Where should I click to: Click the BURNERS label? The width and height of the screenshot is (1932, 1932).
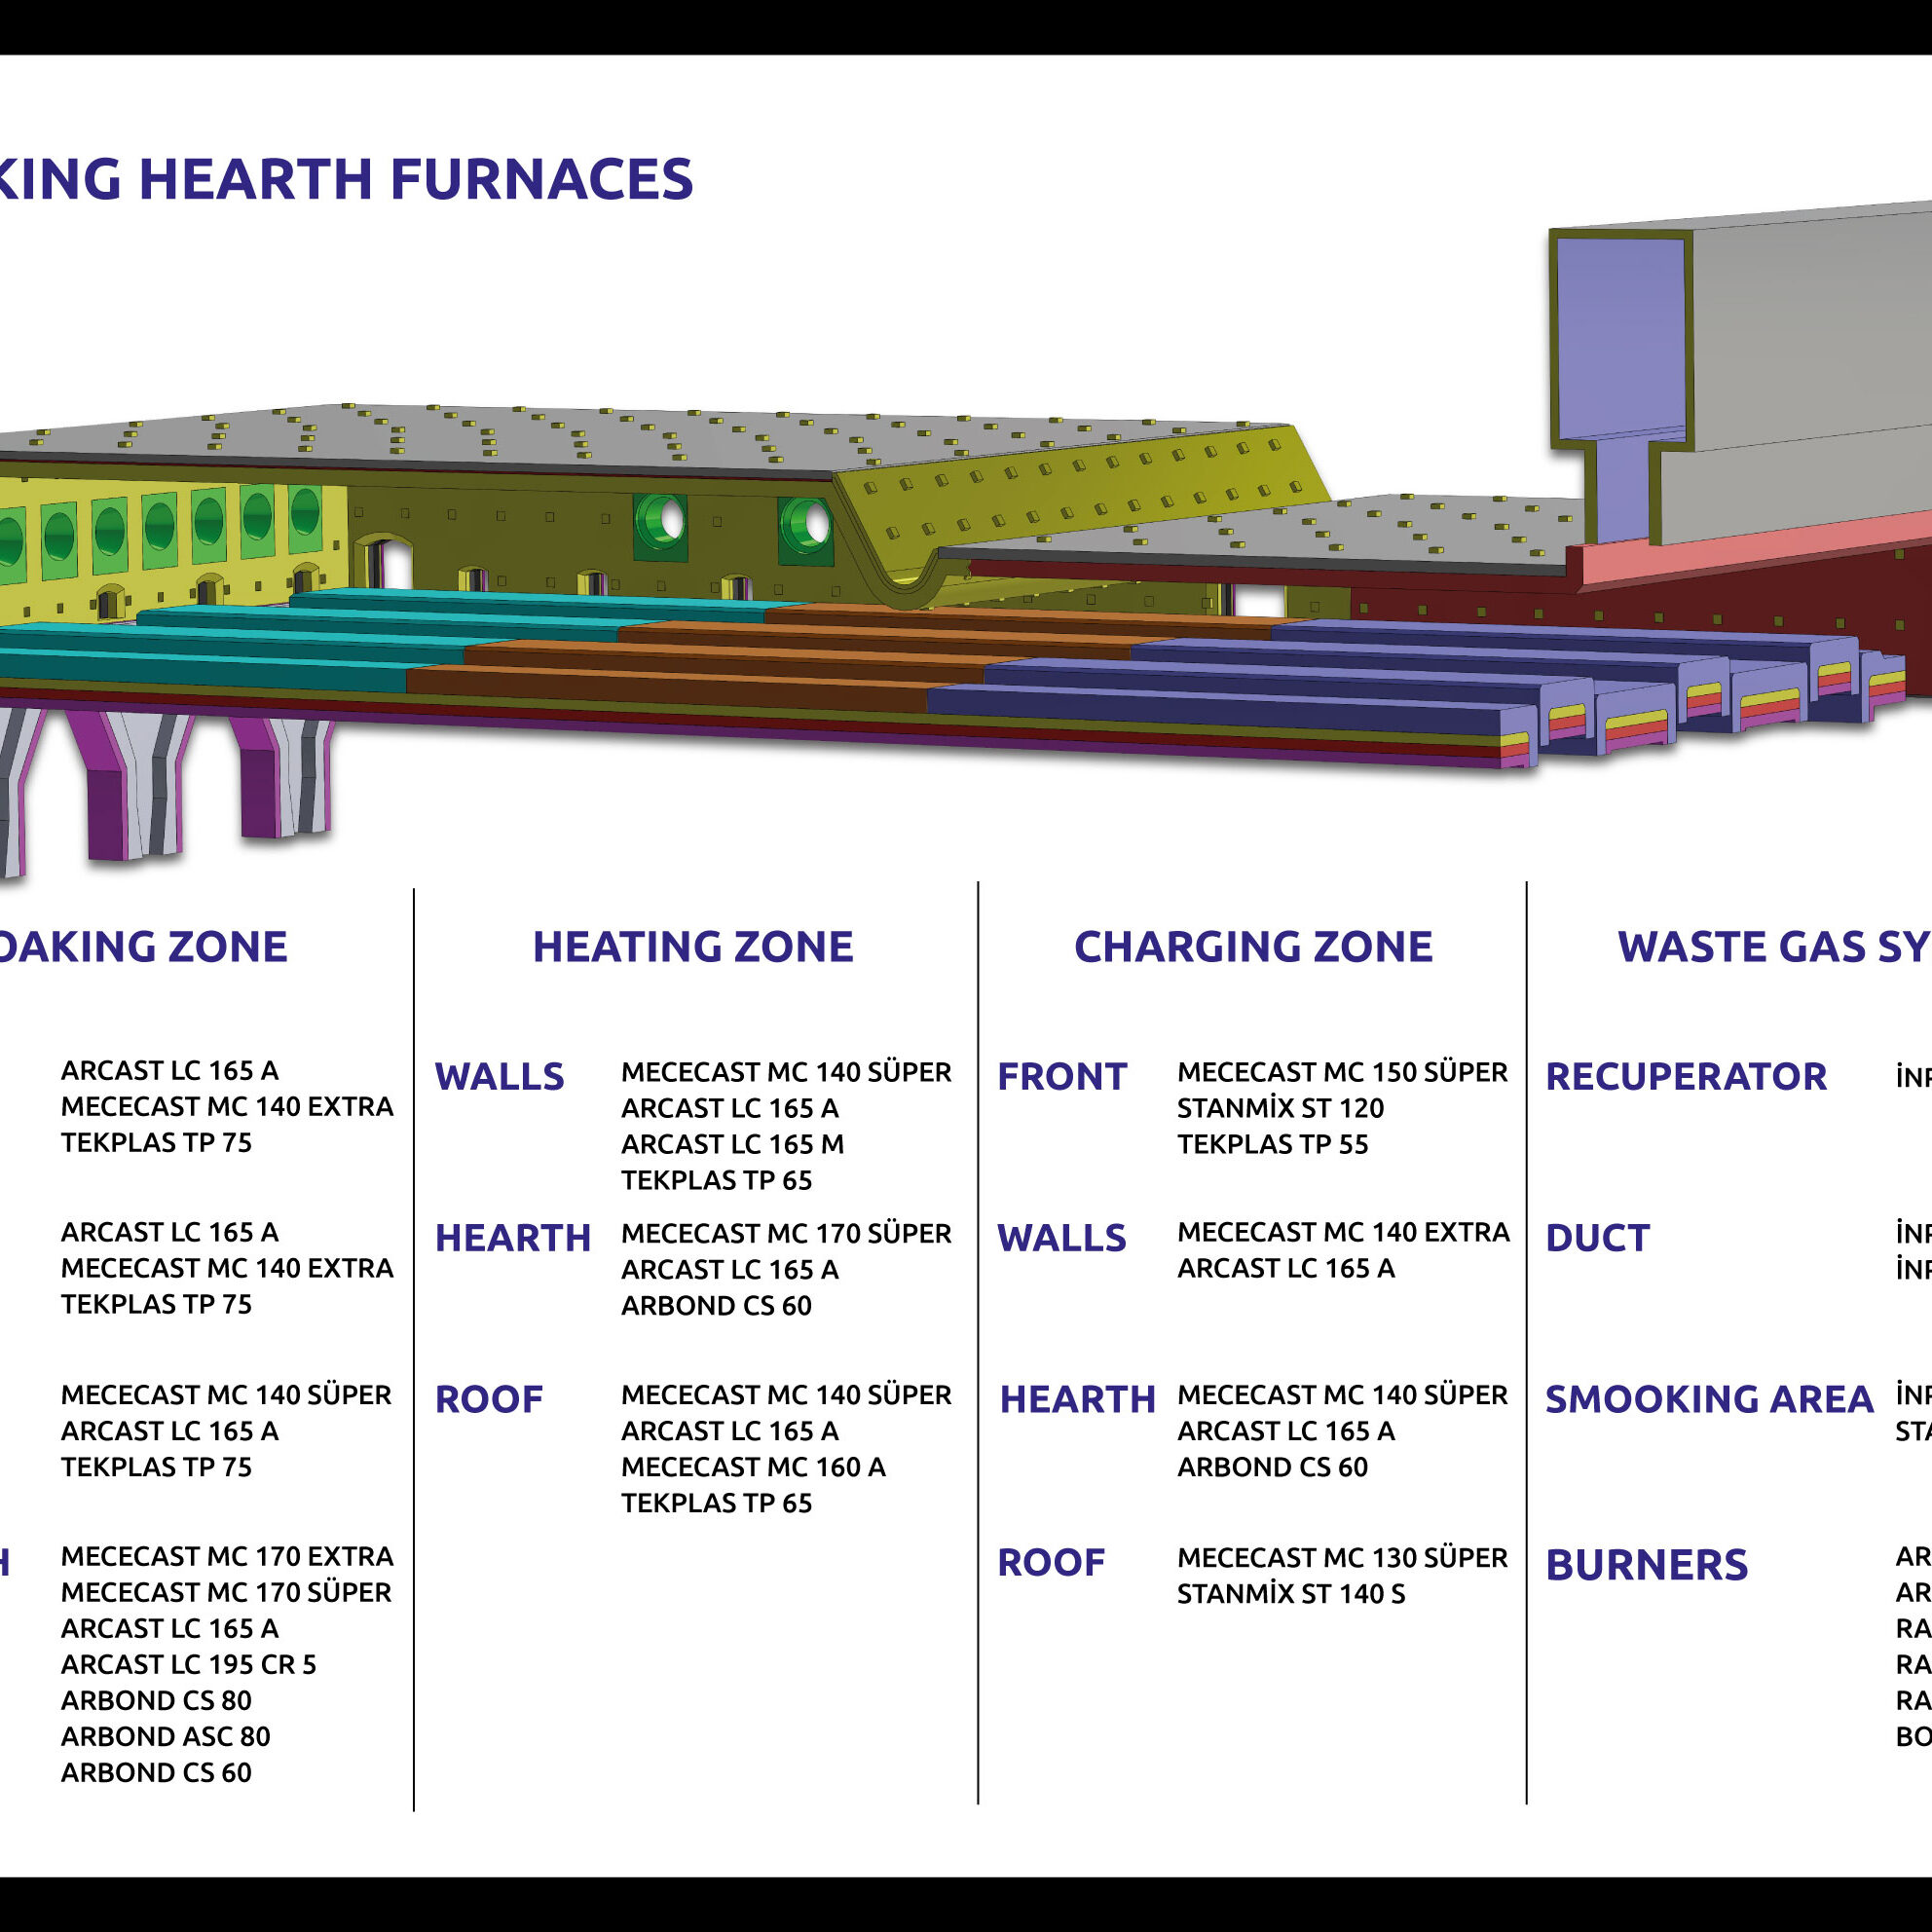(x=1646, y=1565)
